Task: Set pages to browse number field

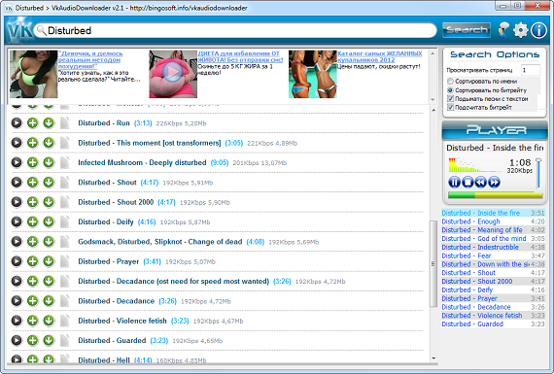Action: click(531, 70)
